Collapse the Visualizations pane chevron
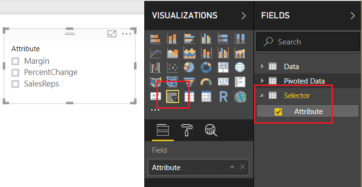Image resolution: width=362 pixels, height=187 pixels. (x=244, y=16)
